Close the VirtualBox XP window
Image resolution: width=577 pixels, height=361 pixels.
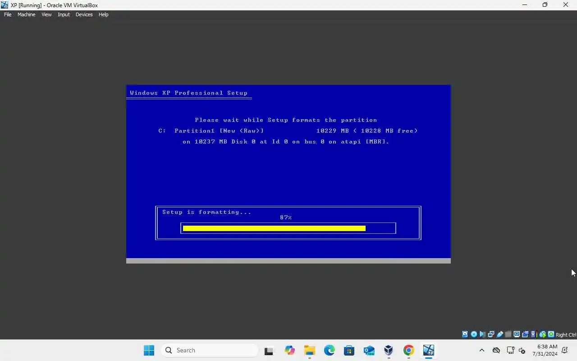[566, 5]
